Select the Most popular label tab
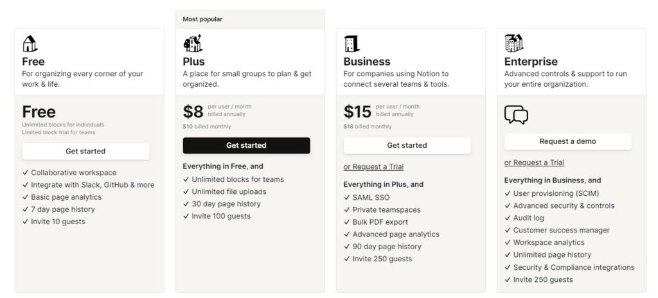This screenshot has height=298, width=658. pos(202,19)
